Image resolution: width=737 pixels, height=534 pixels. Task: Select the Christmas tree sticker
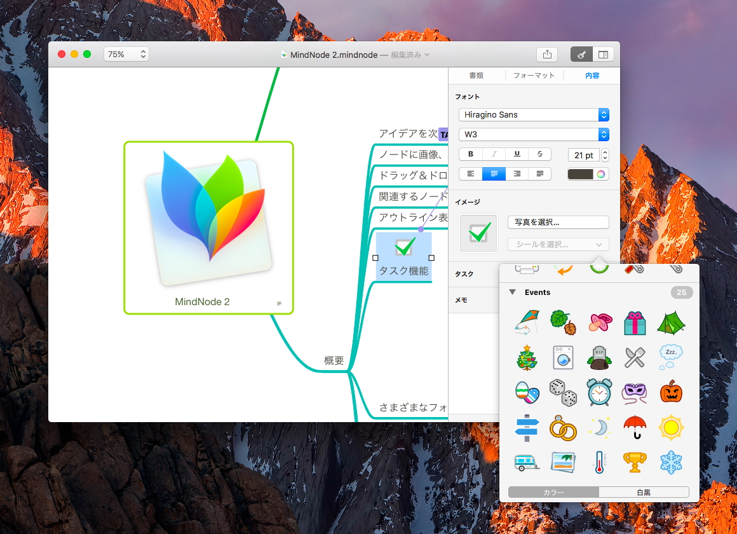click(527, 357)
